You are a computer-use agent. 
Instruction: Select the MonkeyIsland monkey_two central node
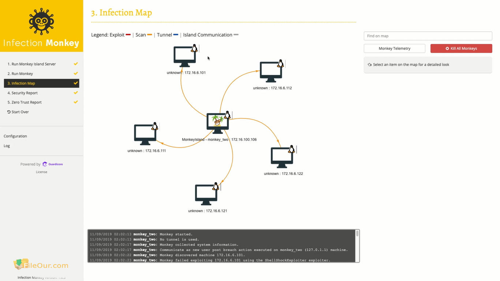coord(218,124)
